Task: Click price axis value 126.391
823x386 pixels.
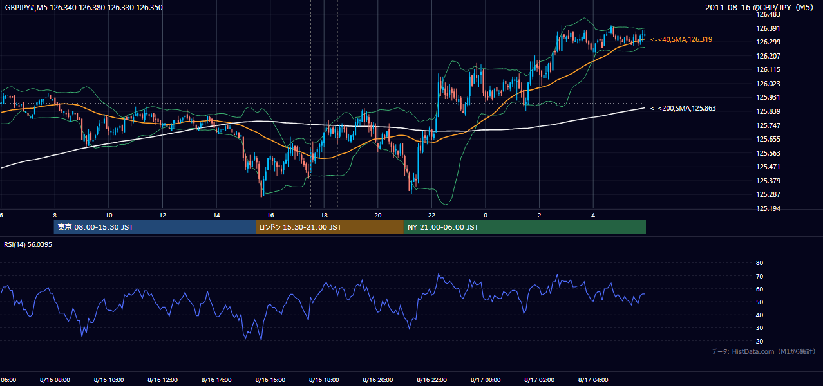Action: point(768,28)
